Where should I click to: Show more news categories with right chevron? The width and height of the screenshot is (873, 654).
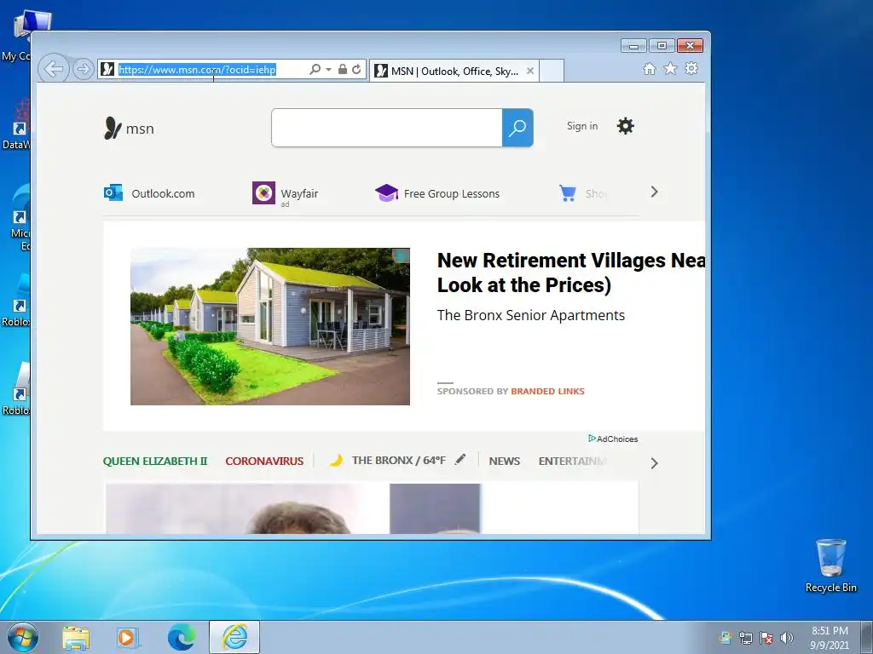click(x=654, y=463)
